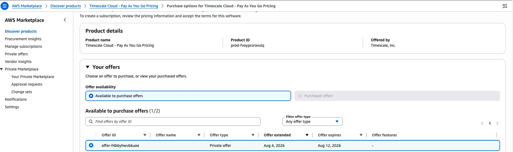Click the Aug 4, 2026 extended date
The width and height of the screenshot is (513, 152).
point(274,146)
